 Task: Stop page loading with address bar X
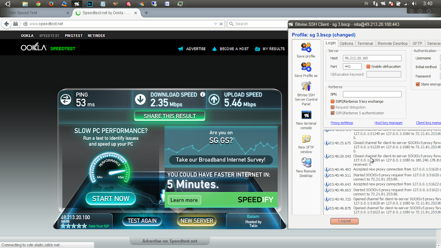coord(221,24)
